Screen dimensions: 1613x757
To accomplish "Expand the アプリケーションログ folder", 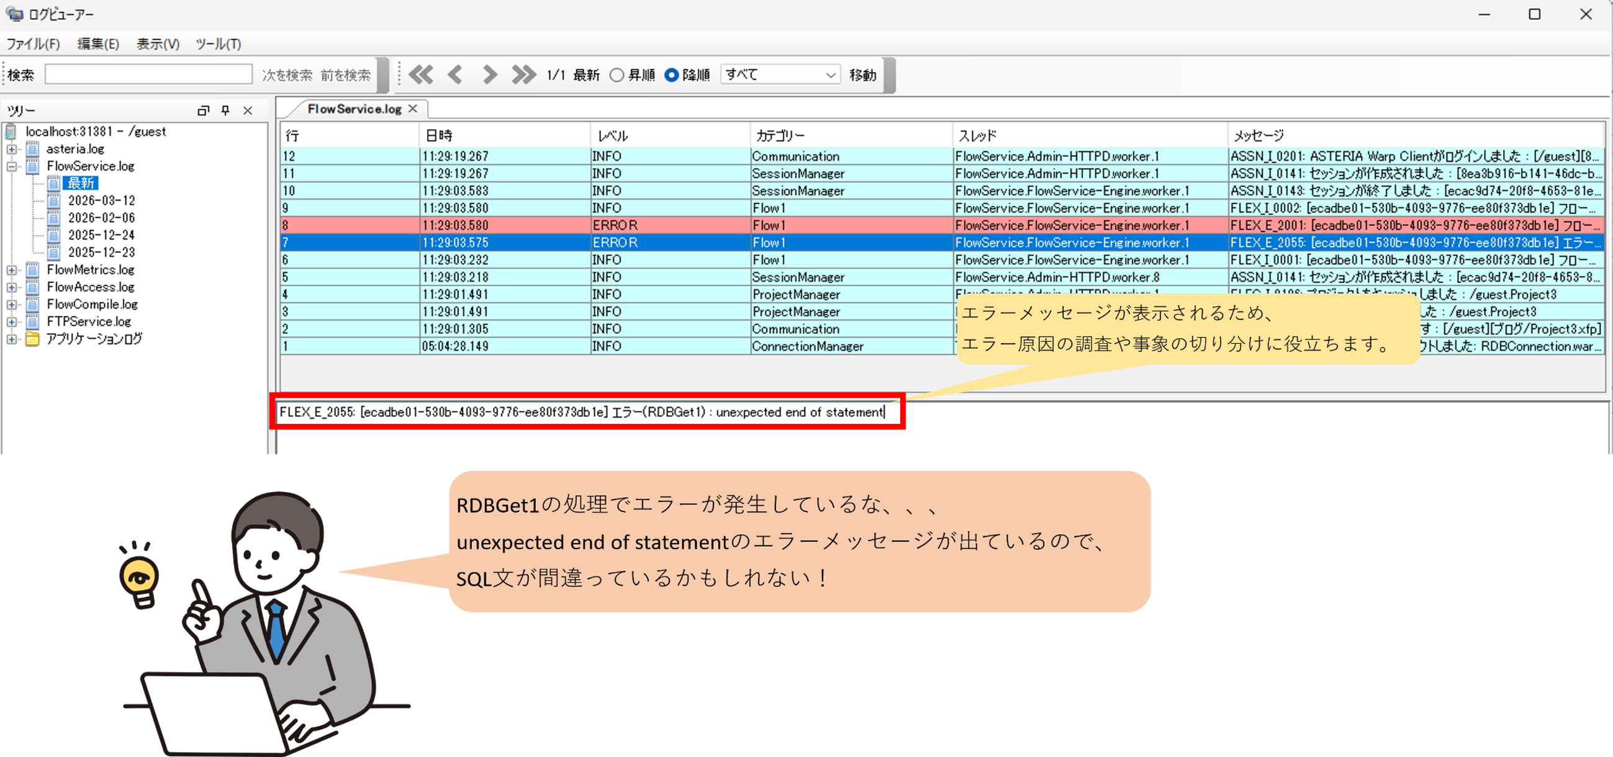I will 11,339.
